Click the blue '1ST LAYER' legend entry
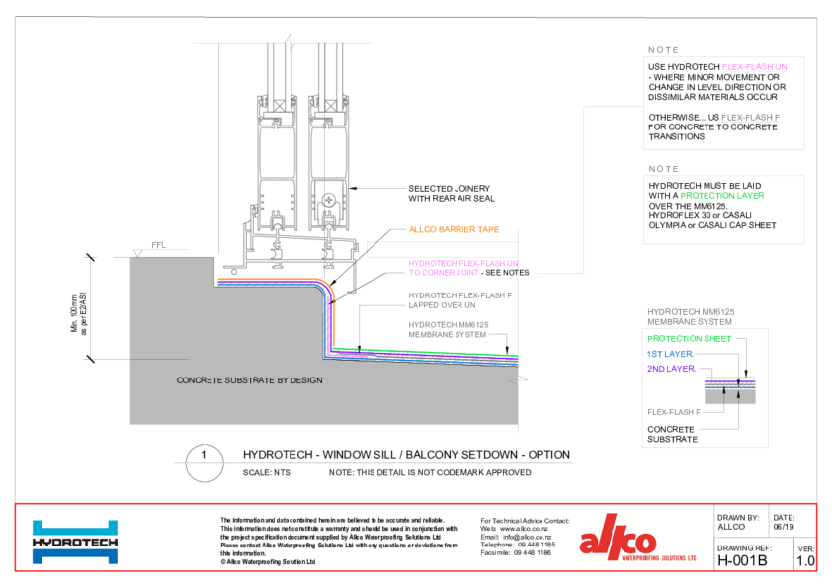 coord(670,354)
